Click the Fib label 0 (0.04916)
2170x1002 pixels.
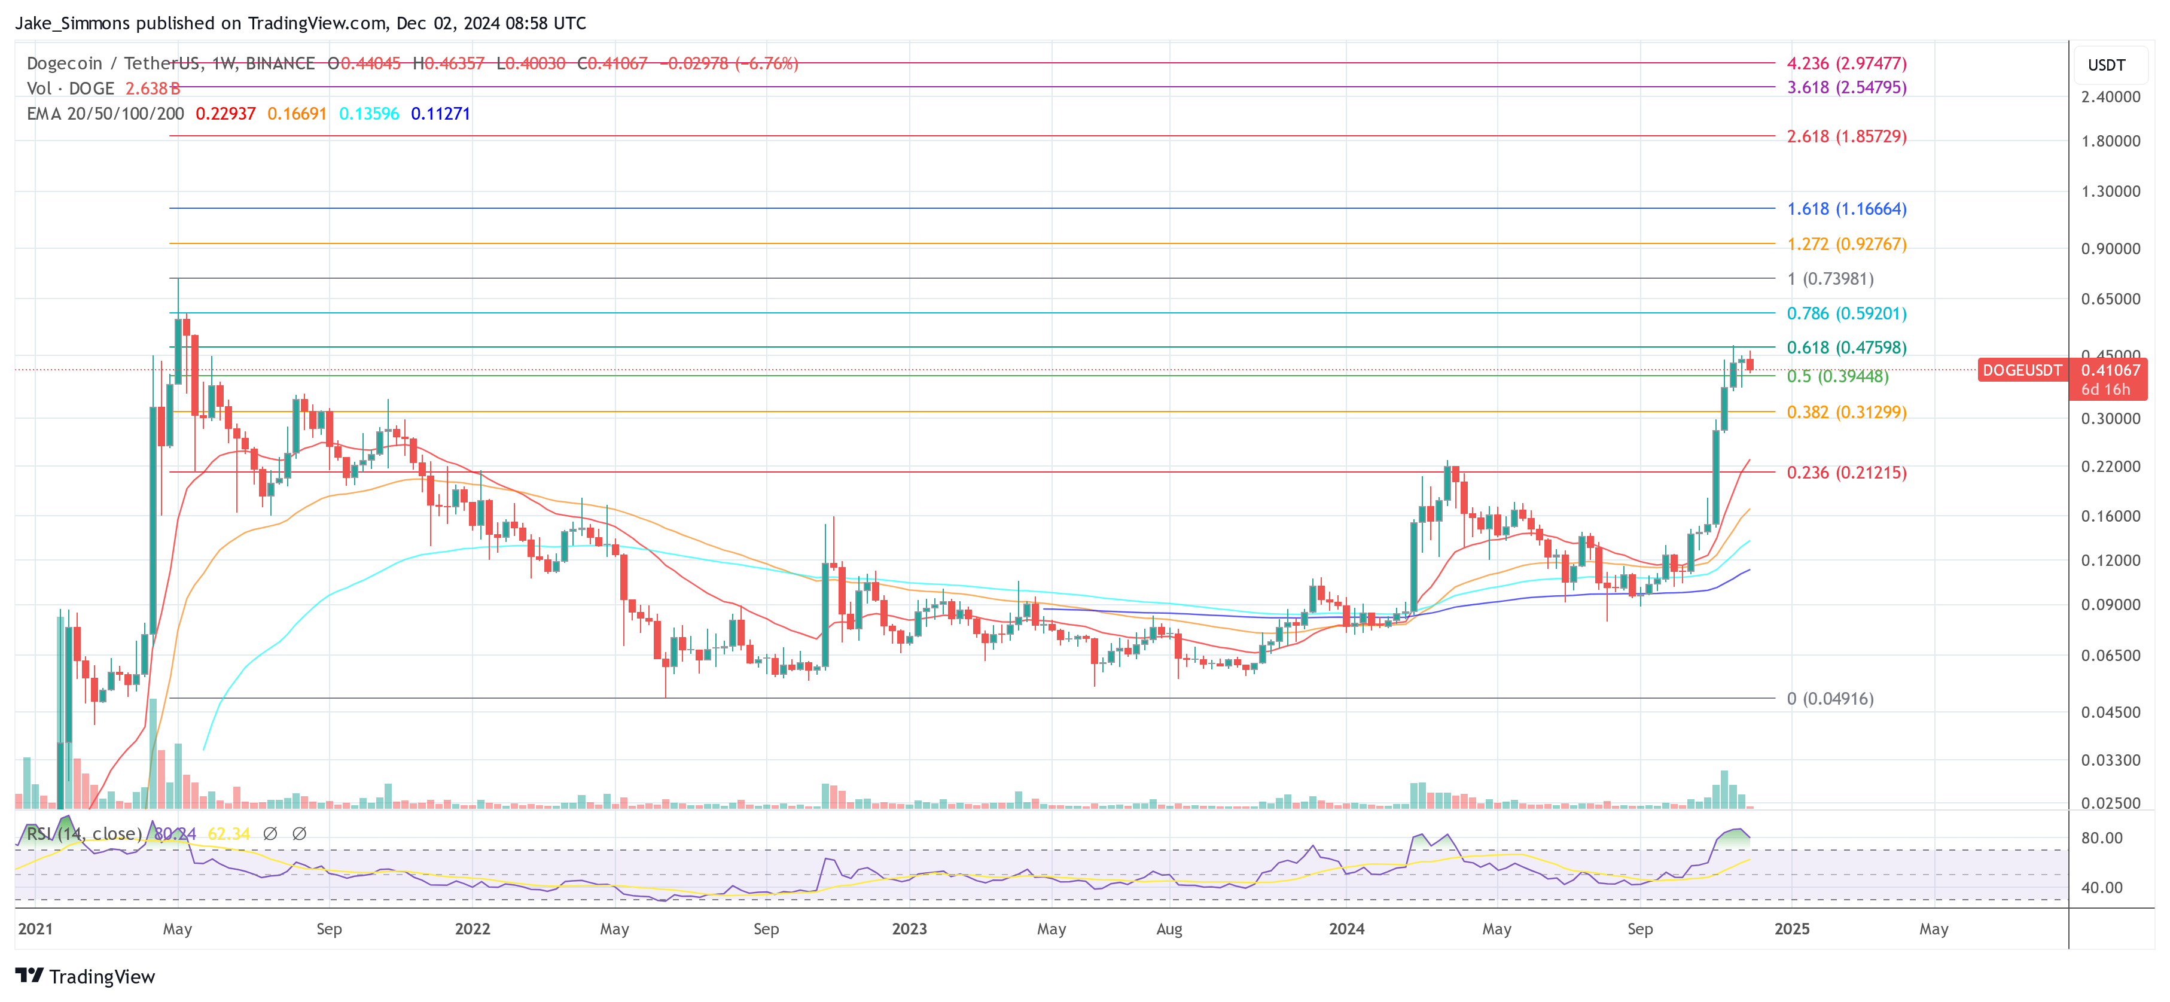tap(1830, 698)
